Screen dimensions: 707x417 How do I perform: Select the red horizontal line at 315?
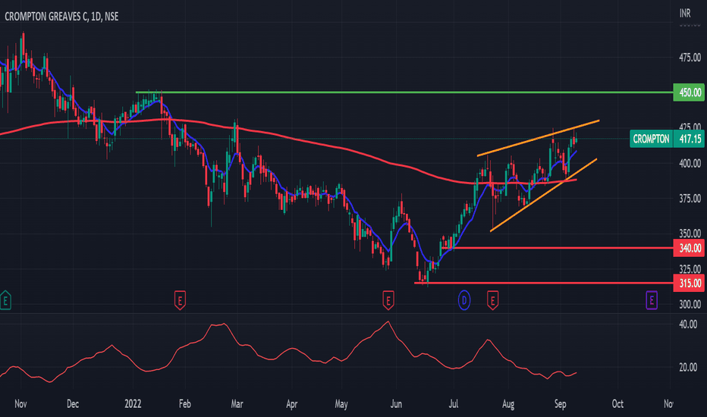pyautogui.click(x=543, y=283)
